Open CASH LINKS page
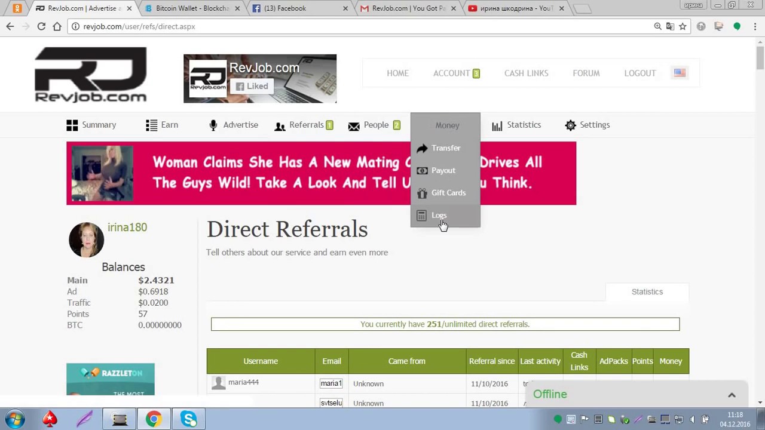Viewport: 765px width, 430px height. [x=526, y=73]
